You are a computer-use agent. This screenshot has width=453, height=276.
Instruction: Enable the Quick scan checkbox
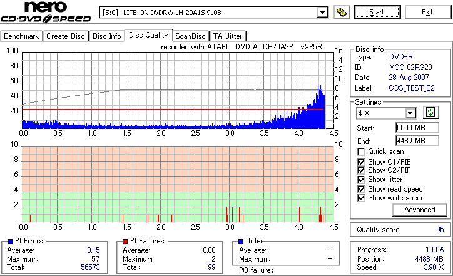(x=361, y=151)
